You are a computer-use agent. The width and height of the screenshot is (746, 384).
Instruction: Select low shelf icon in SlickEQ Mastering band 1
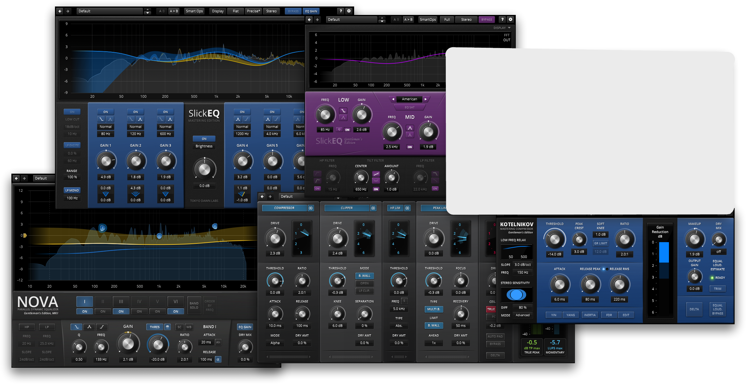(101, 119)
